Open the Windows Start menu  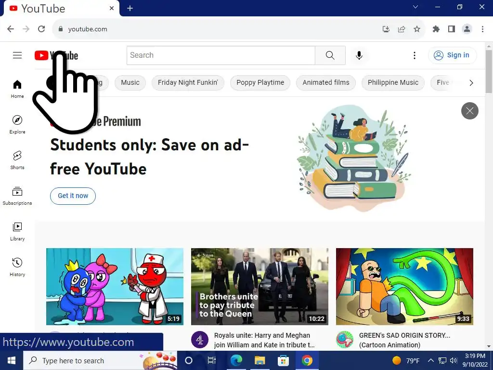click(12, 360)
